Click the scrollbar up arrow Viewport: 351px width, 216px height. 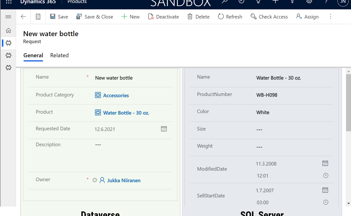point(349,71)
